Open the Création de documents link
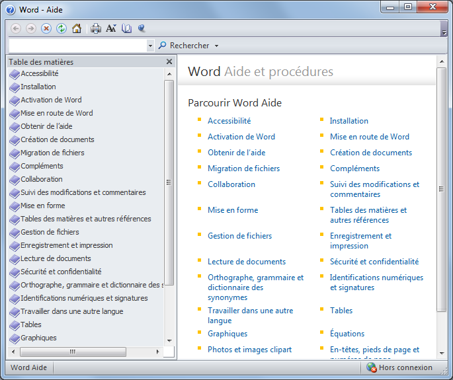 [x=371, y=153]
